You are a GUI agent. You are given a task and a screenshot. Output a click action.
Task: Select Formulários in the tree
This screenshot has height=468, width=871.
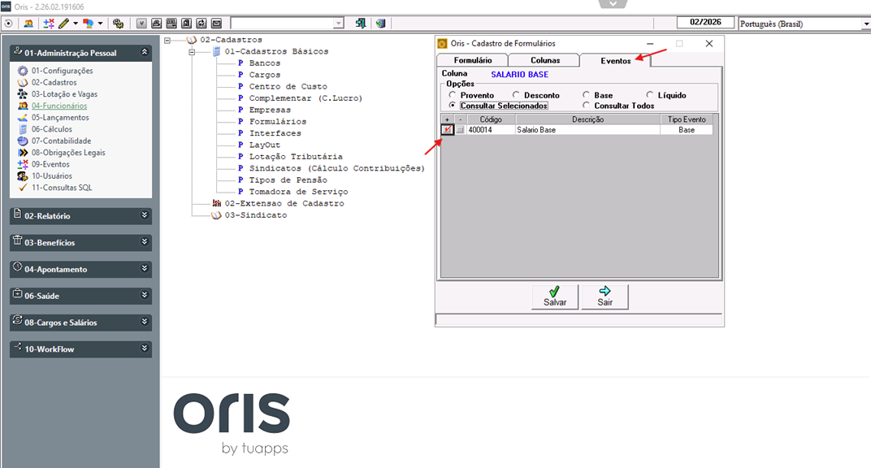click(278, 122)
